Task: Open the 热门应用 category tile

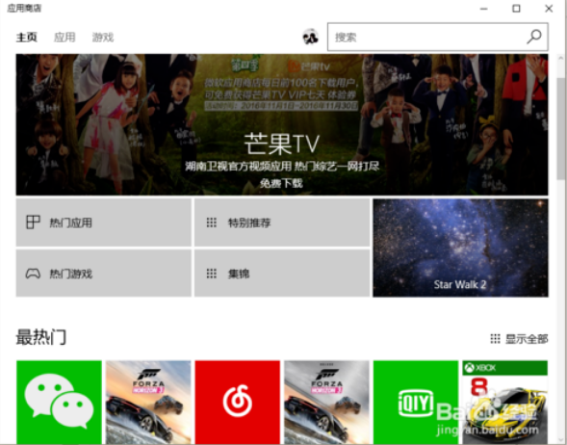Action: 103,222
